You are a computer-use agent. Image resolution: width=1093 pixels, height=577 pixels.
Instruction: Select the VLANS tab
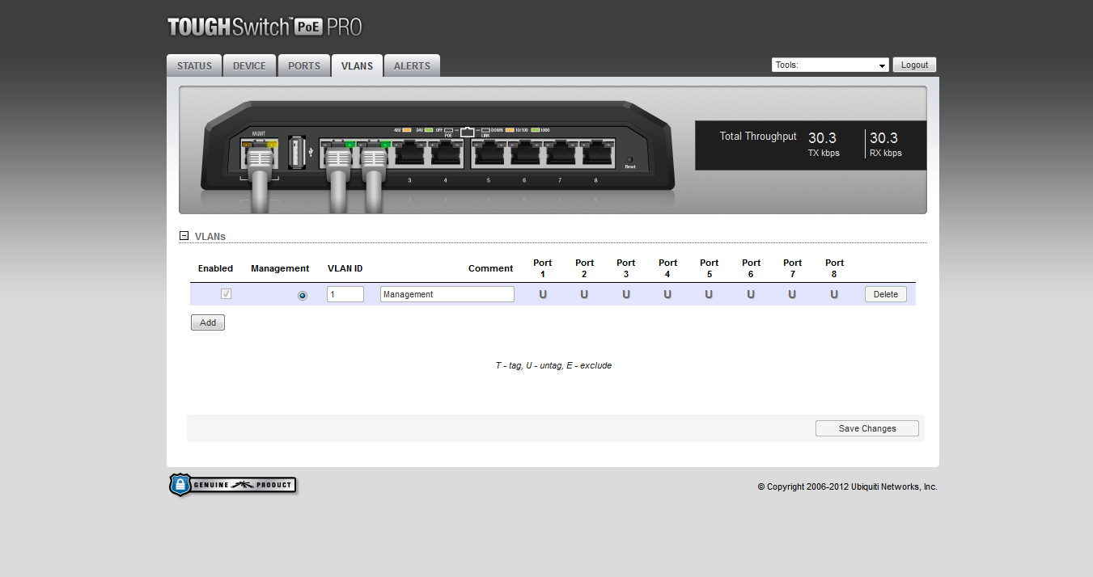357,66
